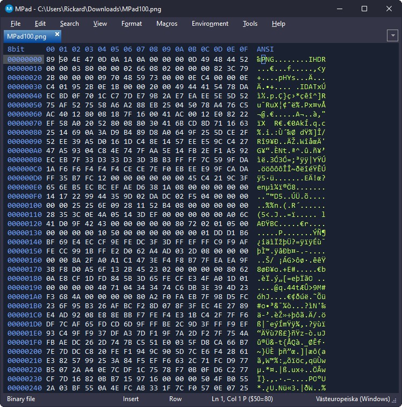Open the Format menu
Viewport: 402px width, 407px height.
[132, 24]
